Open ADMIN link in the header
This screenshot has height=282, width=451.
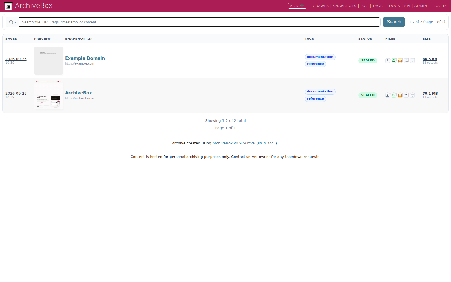pos(421,6)
